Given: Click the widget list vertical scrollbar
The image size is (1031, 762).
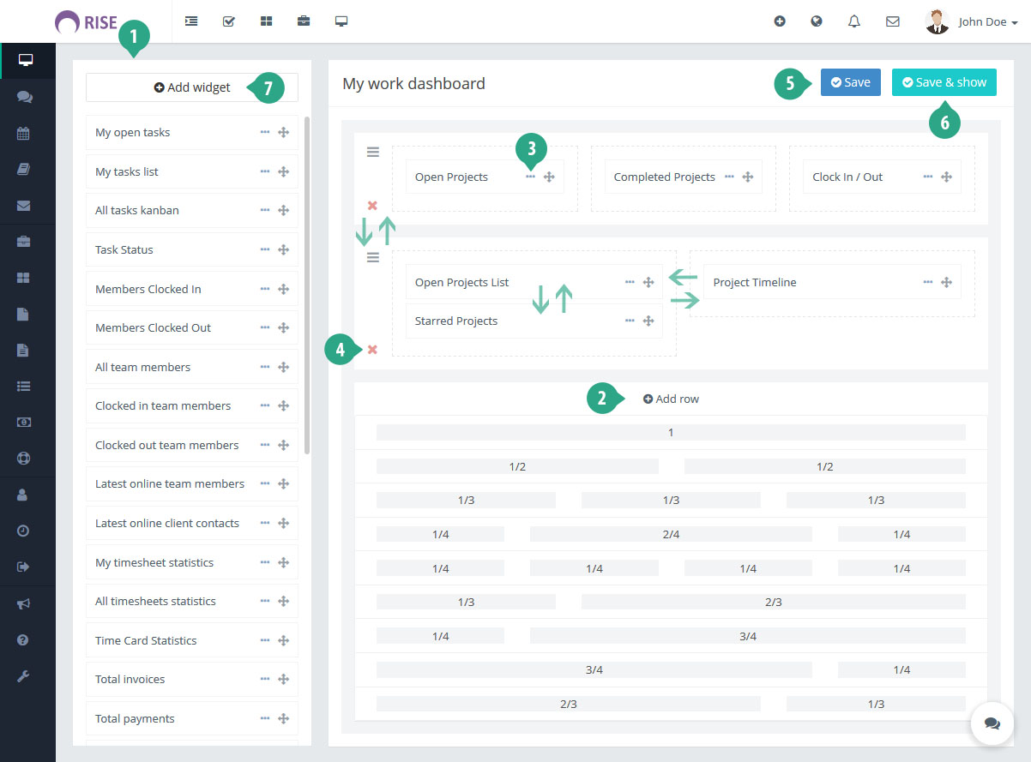Looking at the screenshot, I should coord(307,283).
